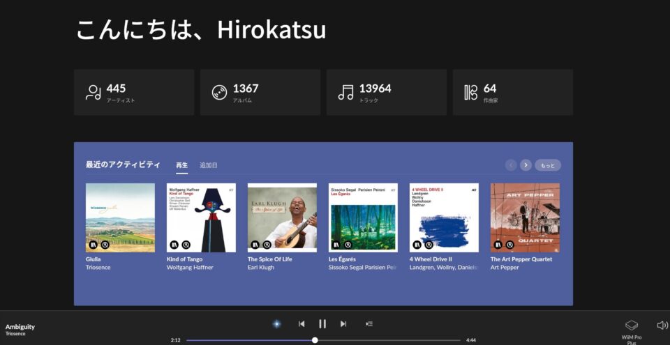Click Qobuz badge on Les Égarés cover
The height and width of the screenshot is (345, 670).
348,245
